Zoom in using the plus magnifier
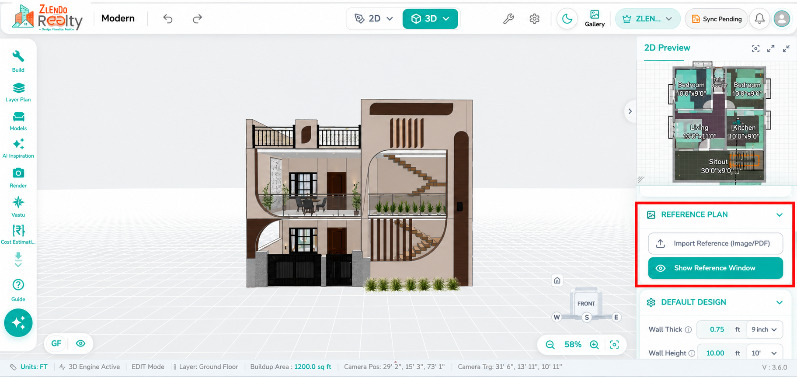797x377 pixels. click(x=594, y=345)
